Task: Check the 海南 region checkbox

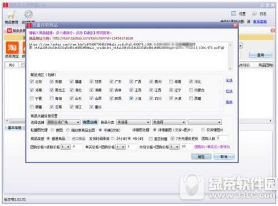Action: [x=171, y=81]
